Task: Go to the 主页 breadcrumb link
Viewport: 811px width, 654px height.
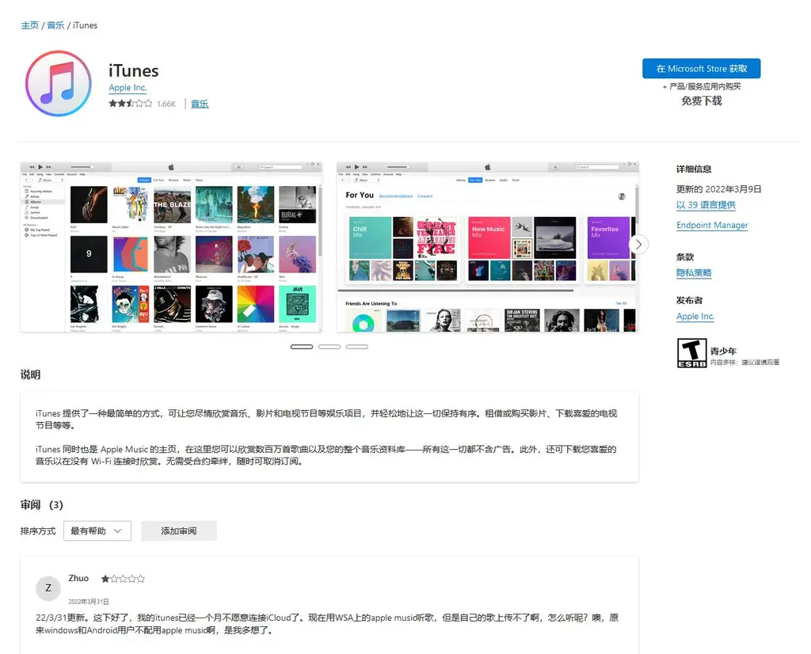Action: [x=29, y=25]
